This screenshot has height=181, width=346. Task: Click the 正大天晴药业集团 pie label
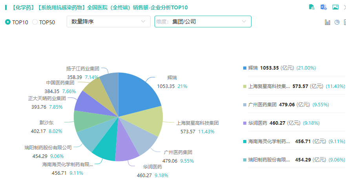tap(47, 98)
